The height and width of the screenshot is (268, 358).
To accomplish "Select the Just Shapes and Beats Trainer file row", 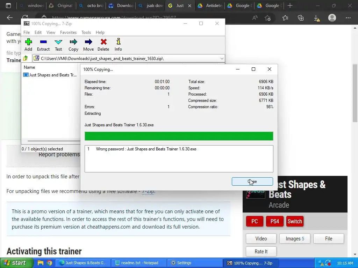I will pos(50,75).
